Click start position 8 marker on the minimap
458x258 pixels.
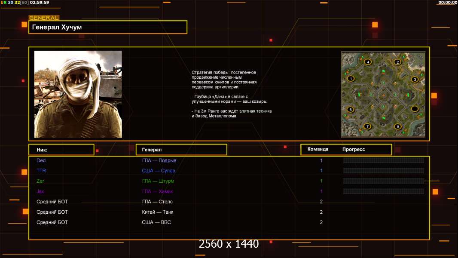tap(398, 126)
